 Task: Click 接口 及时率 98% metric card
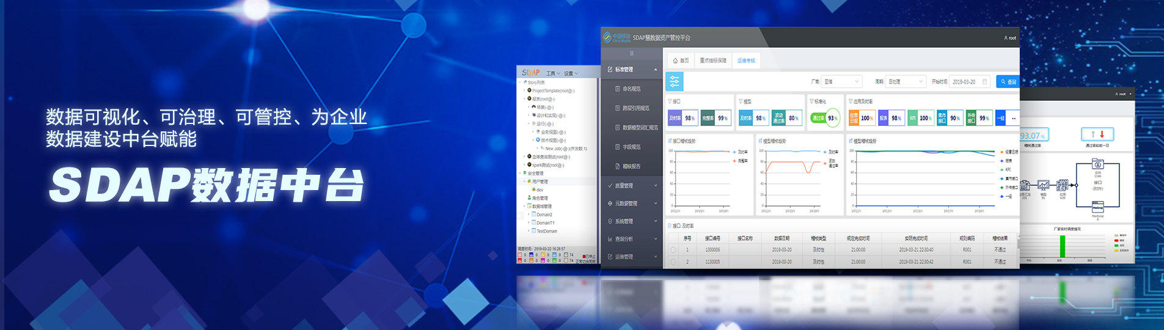click(682, 118)
